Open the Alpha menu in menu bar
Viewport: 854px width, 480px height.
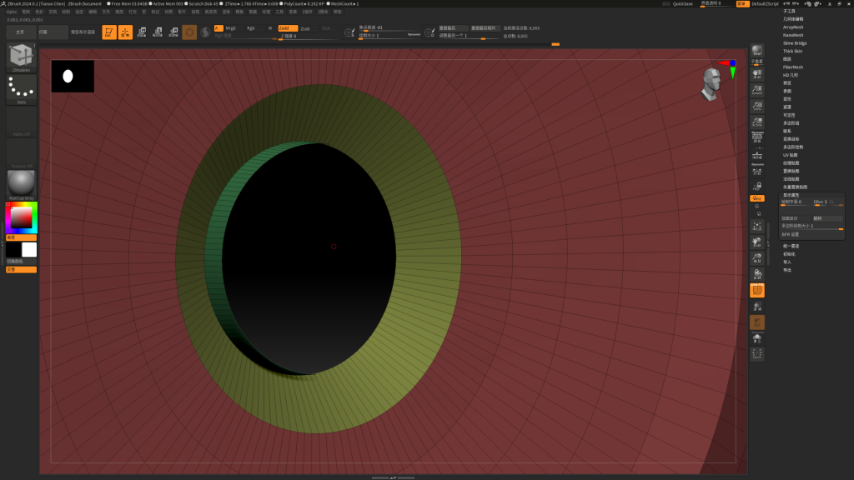[12, 12]
